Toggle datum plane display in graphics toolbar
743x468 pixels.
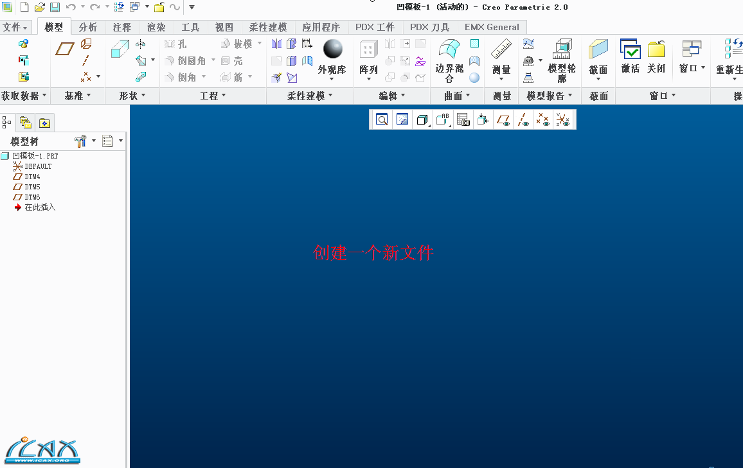[503, 119]
